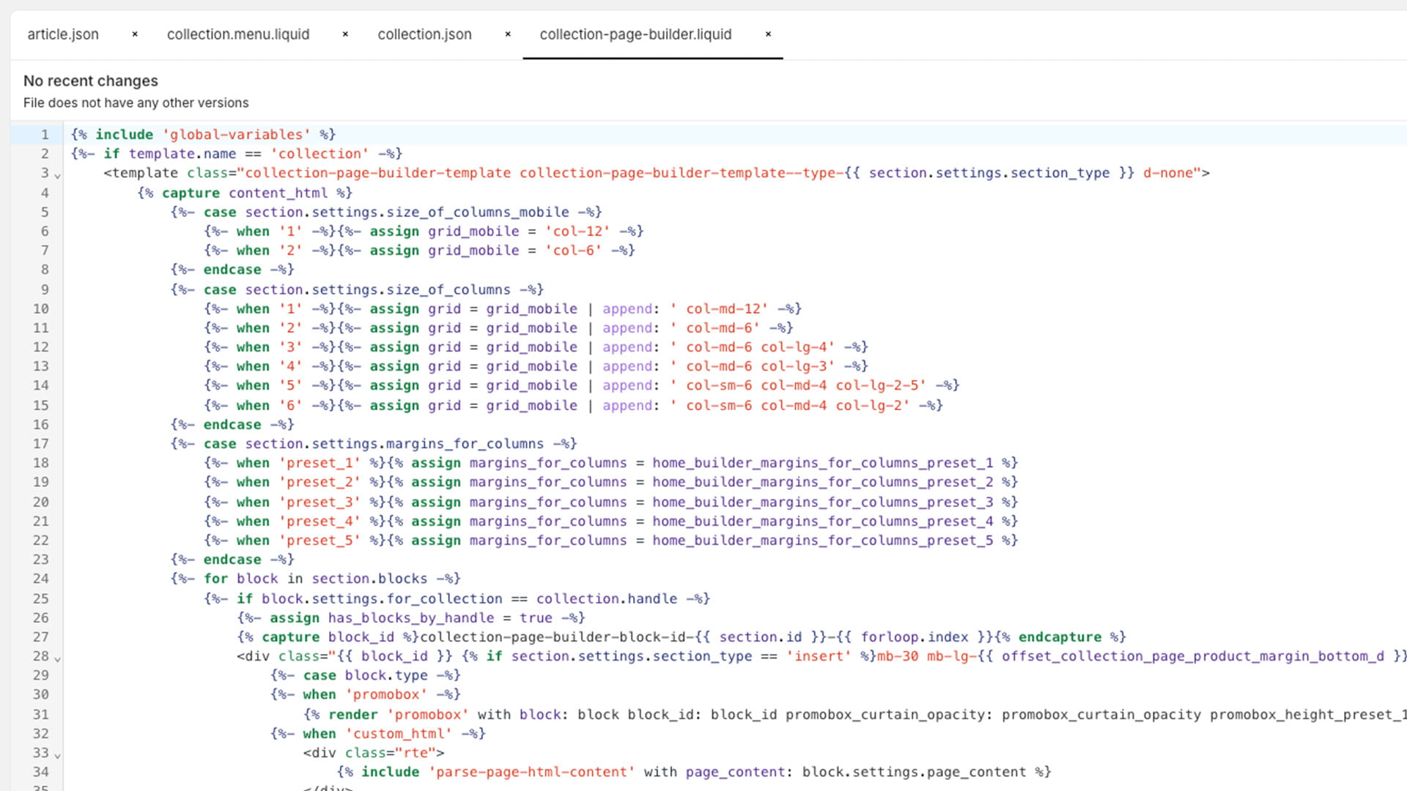Close the collection.json tab
Viewport: 1407px width, 791px height.
point(508,34)
